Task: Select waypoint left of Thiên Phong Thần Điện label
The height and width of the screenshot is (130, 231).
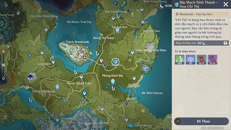Action: click(132, 52)
